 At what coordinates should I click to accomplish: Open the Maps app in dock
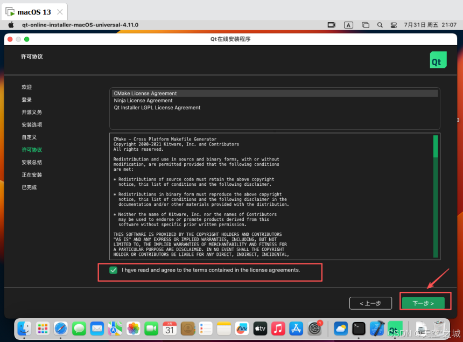[115, 329]
